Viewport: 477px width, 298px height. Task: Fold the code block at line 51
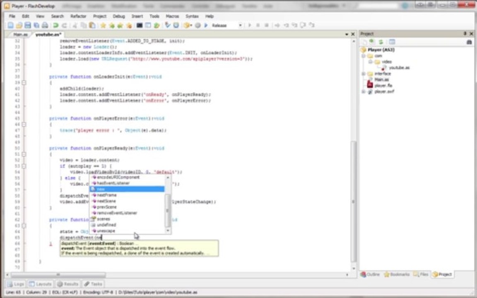pyautogui.click(x=24, y=154)
